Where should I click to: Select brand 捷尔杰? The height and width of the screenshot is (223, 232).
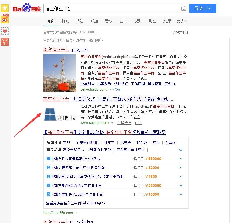[x=109, y=142]
